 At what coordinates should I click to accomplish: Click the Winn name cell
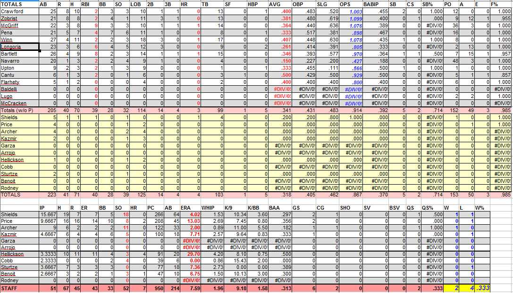(20, 40)
